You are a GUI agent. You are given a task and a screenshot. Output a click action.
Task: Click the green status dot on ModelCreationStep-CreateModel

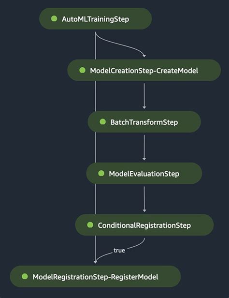coord(82,70)
